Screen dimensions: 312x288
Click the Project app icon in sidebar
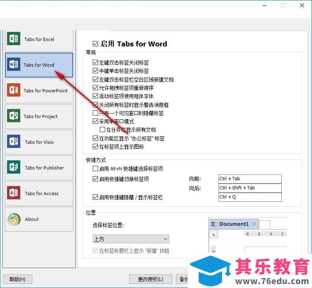click(14, 116)
